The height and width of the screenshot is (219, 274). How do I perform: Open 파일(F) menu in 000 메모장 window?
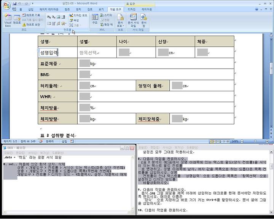tap(8, 153)
